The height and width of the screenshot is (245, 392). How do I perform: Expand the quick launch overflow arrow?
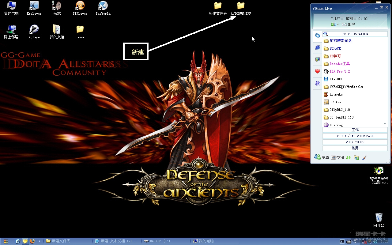pos(40,241)
